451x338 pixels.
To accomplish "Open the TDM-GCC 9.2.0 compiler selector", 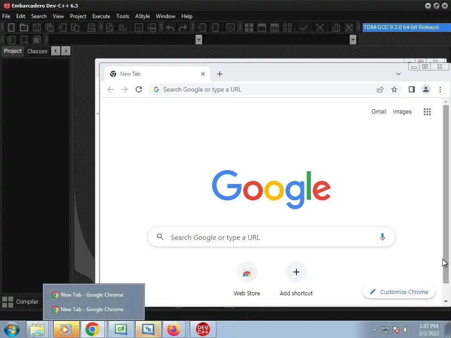I will click(407, 27).
